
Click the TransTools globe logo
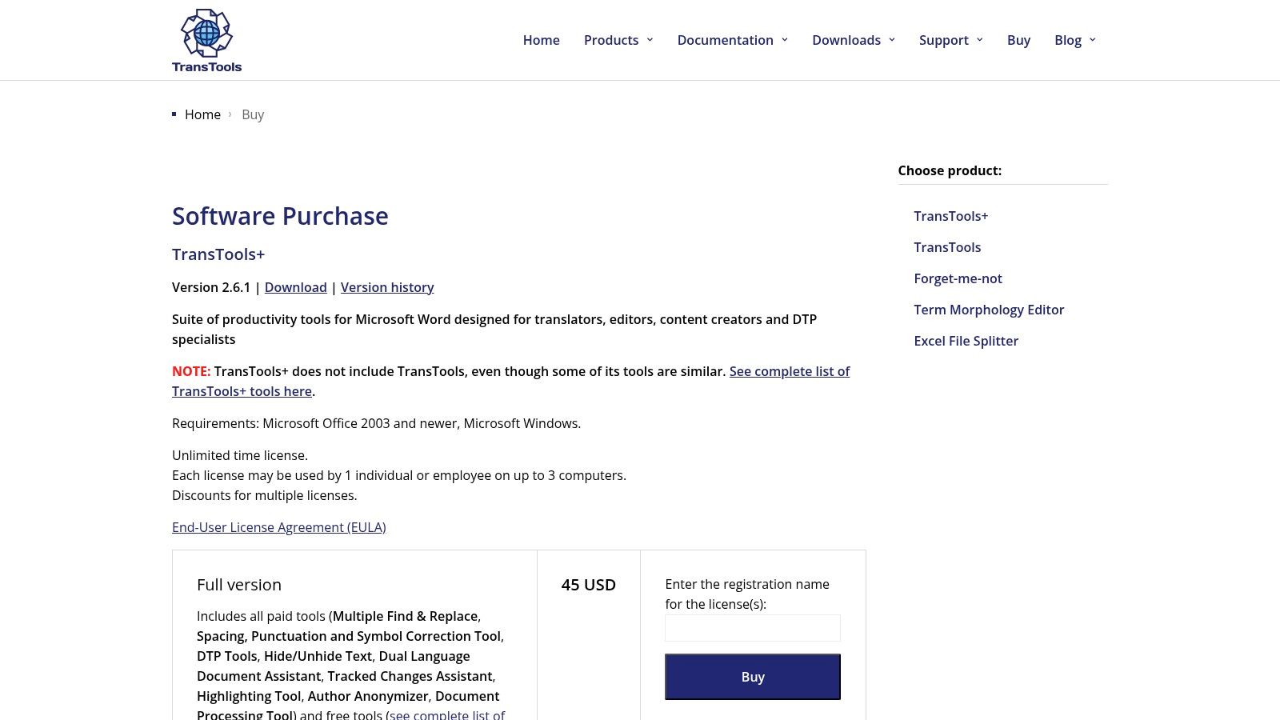[206, 40]
